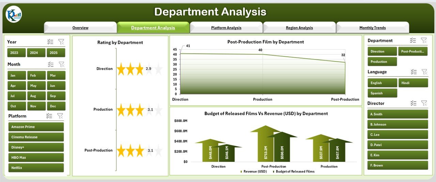The height and width of the screenshot is (182, 436).
Task: Select director A. Smith
Action: pos(398,114)
